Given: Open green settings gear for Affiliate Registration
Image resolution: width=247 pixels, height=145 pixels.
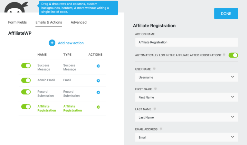Looking at the screenshot, I should click(98, 107).
